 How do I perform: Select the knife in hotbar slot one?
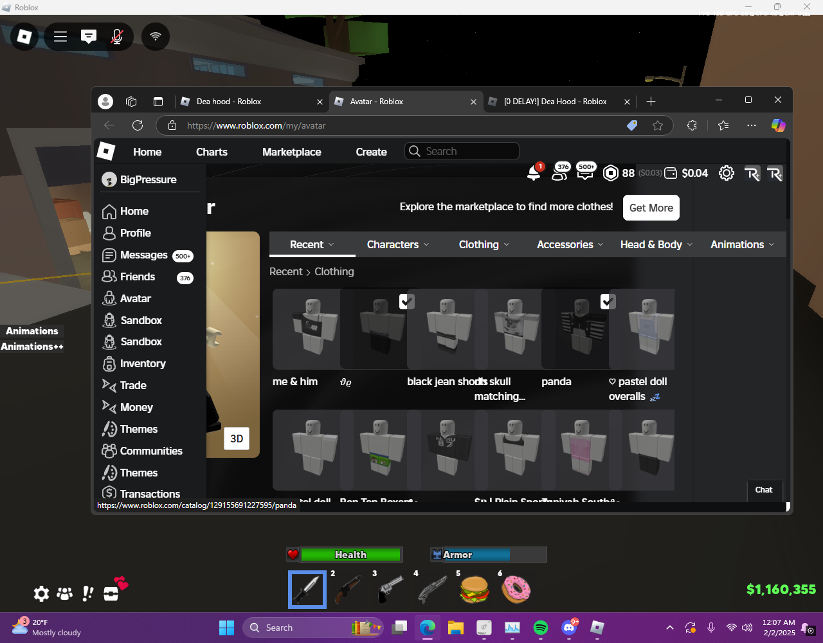(307, 589)
